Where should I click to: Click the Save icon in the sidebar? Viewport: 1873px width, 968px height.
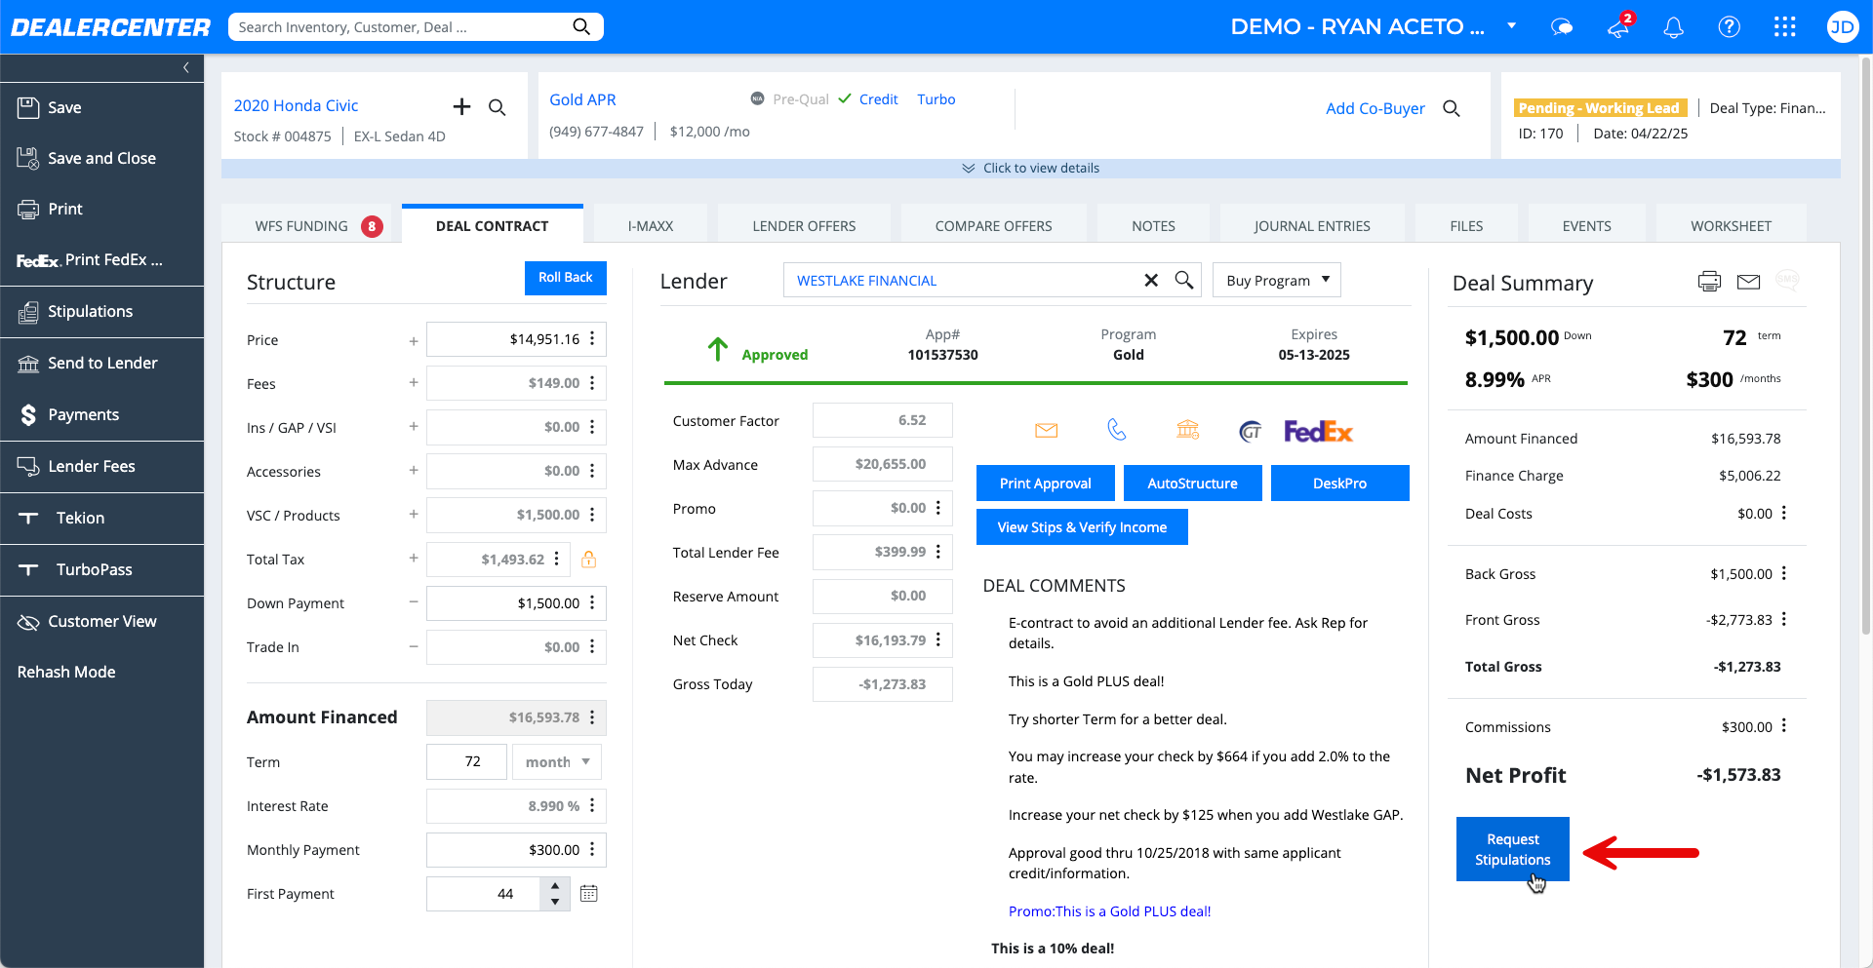click(28, 107)
